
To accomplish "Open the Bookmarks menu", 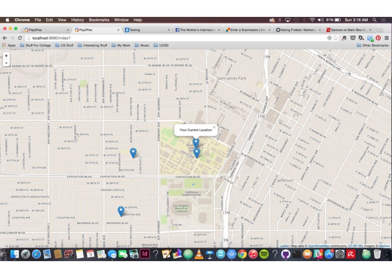I will [99, 20].
